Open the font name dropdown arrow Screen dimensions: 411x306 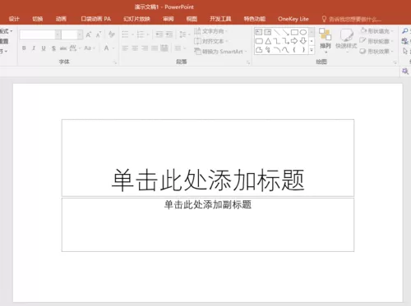click(58, 34)
